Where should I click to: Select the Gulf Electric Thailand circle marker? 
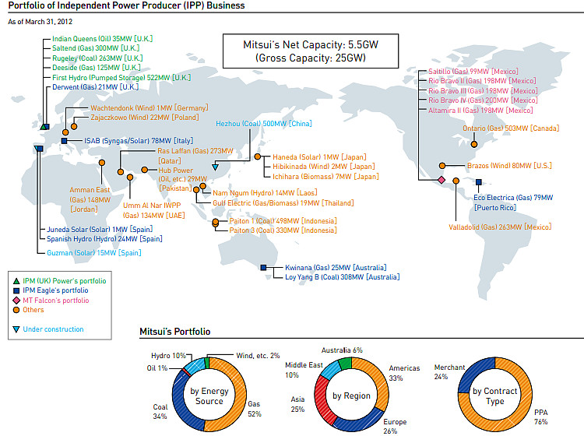197,189
